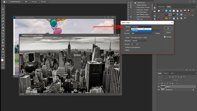Screen dimensions: 197x111
Task: Enable the Invert checkbox
Action: click(154, 33)
